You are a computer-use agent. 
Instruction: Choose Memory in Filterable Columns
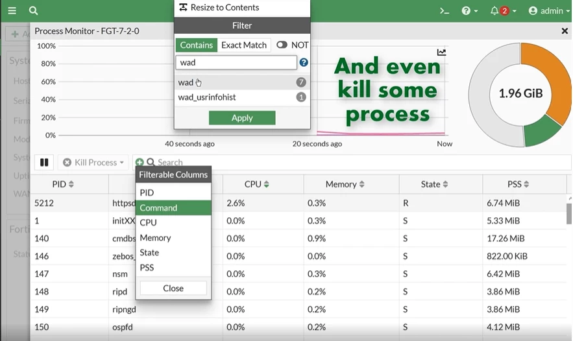(x=173, y=238)
